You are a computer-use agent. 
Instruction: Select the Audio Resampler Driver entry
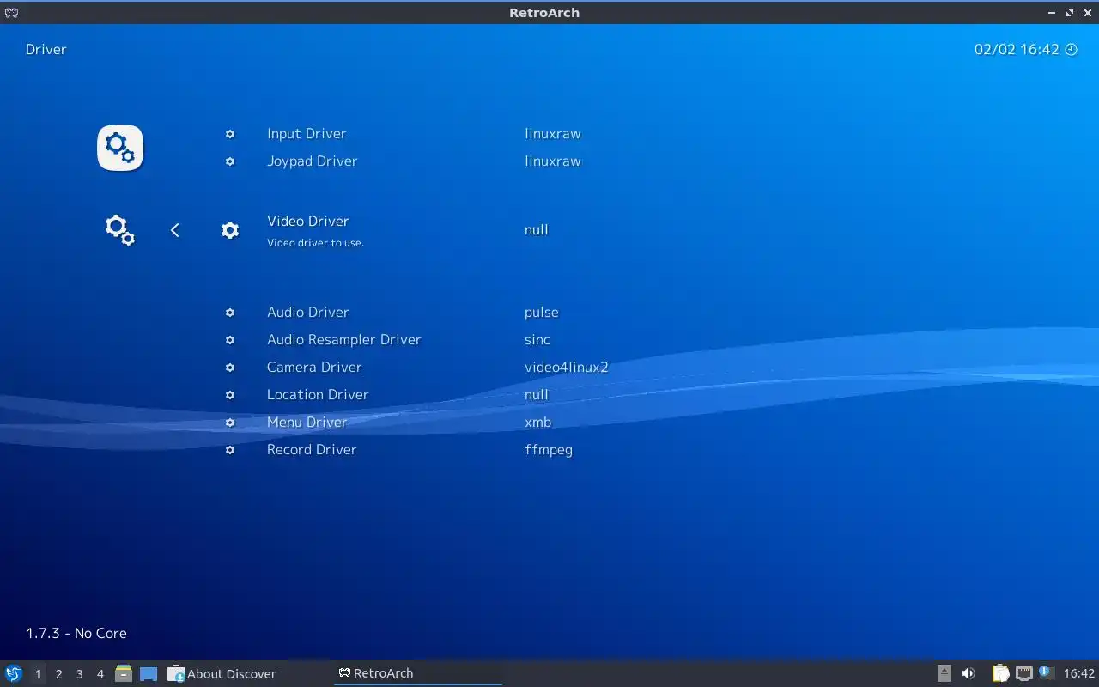coord(343,340)
